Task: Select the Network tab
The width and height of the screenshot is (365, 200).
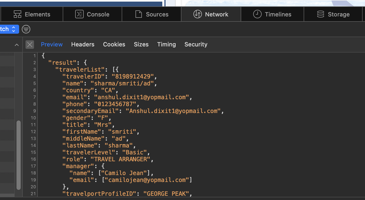Action: click(x=211, y=14)
